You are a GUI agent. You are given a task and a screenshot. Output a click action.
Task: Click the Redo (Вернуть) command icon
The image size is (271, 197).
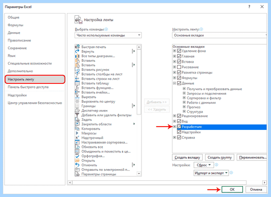tap(77, 51)
